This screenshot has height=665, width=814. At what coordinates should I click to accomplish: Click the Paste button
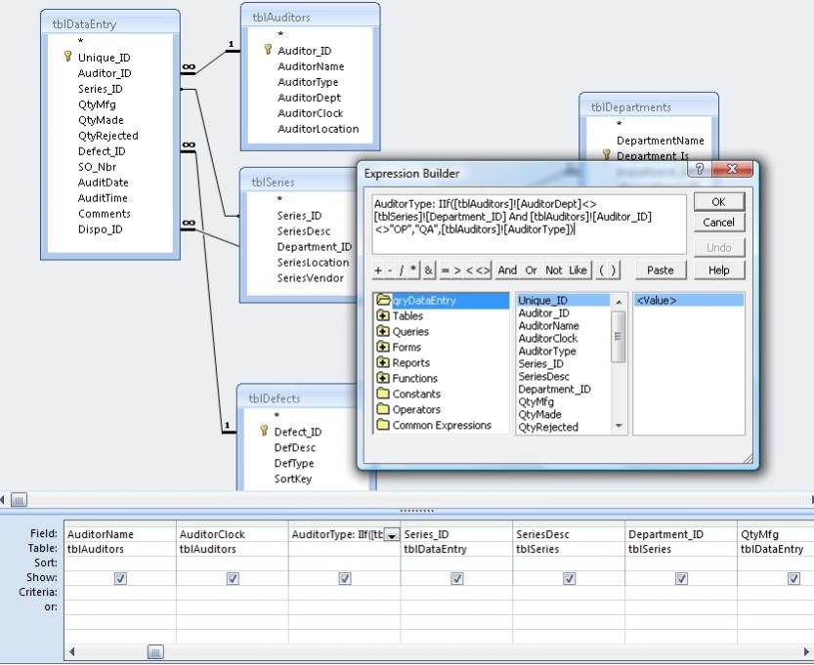click(661, 270)
